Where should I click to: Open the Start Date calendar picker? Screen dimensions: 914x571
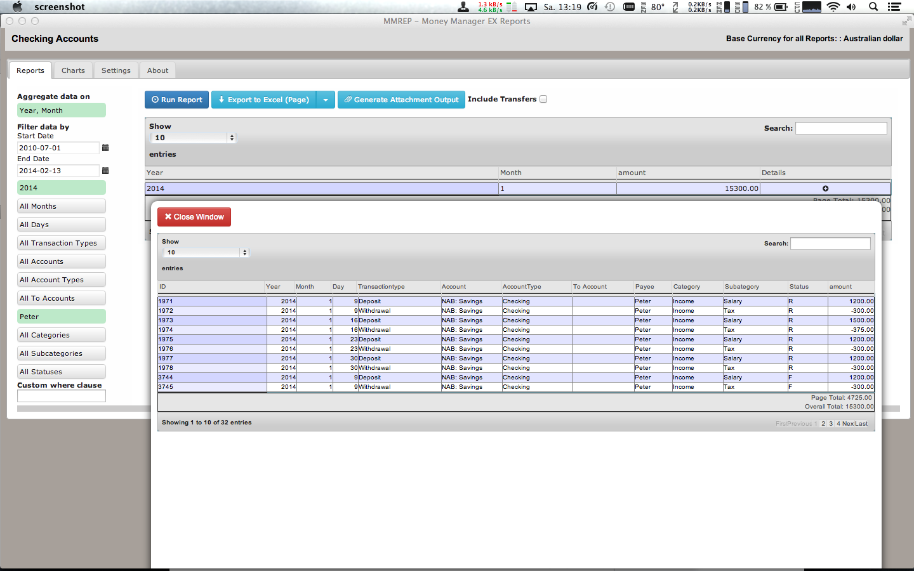[x=105, y=148]
